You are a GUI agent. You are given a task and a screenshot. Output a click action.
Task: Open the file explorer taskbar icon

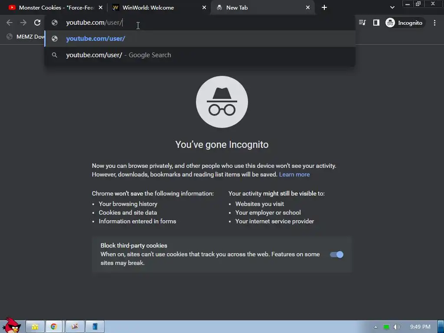(x=35, y=327)
